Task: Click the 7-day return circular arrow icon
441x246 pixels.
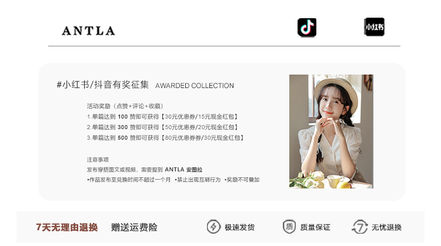Action: coord(360,227)
